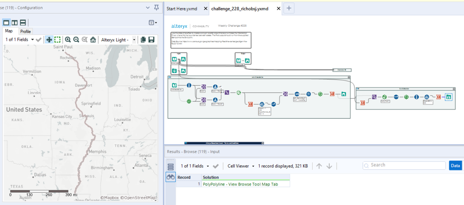Select the blue Sort tool with ascending annotation
This screenshot has width=464, height=205.
297,94
